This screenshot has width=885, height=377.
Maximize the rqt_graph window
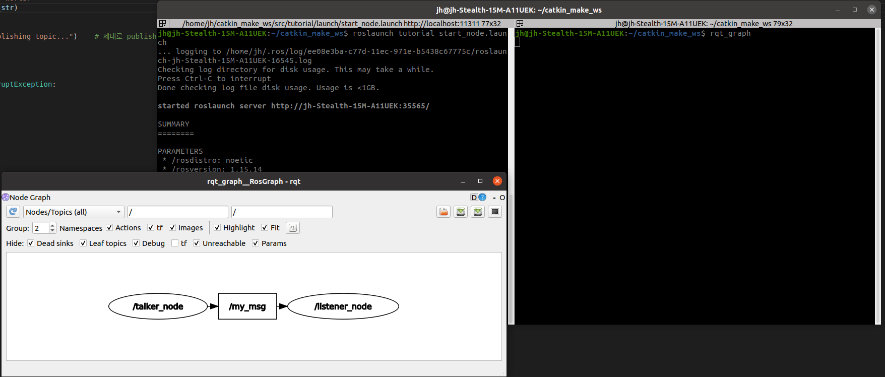[480, 181]
